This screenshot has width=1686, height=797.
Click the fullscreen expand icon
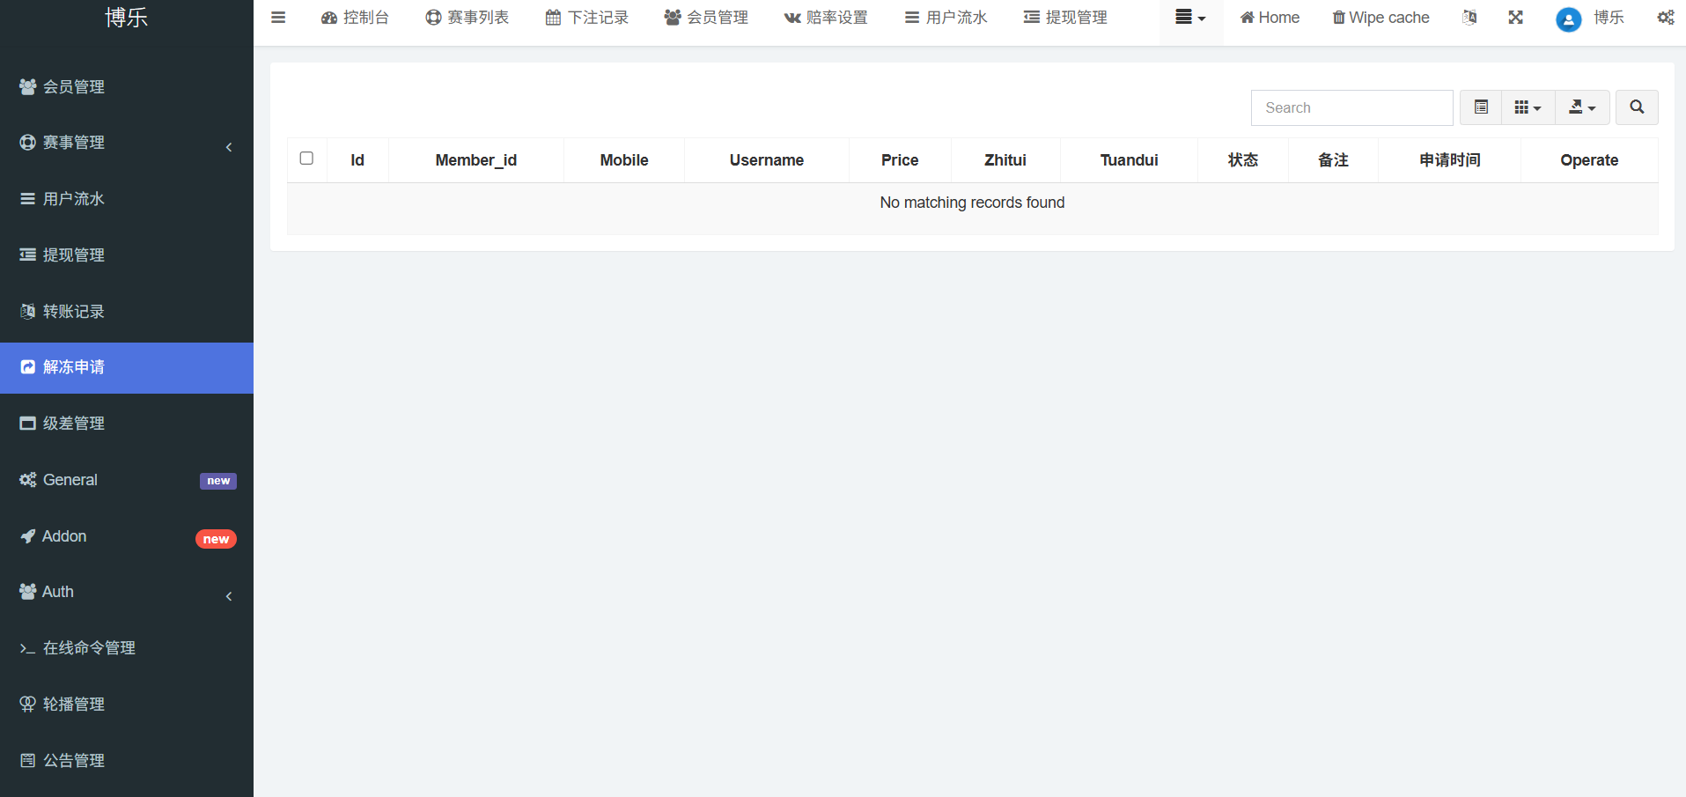1515,18
